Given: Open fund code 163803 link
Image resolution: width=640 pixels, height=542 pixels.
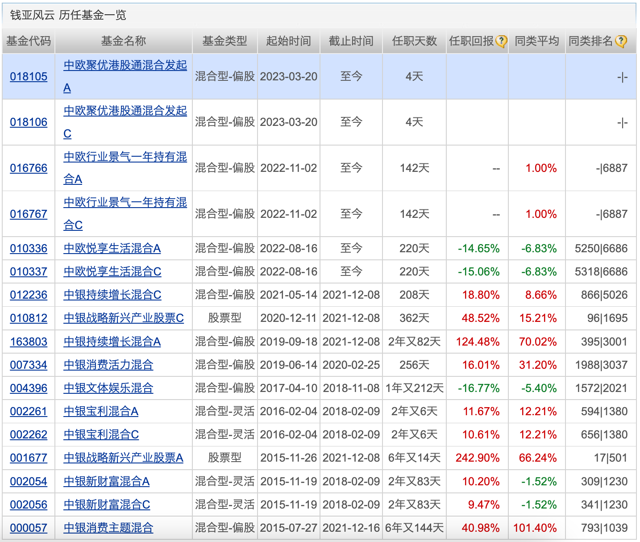Looking at the screenshot, I should [29, 342].
